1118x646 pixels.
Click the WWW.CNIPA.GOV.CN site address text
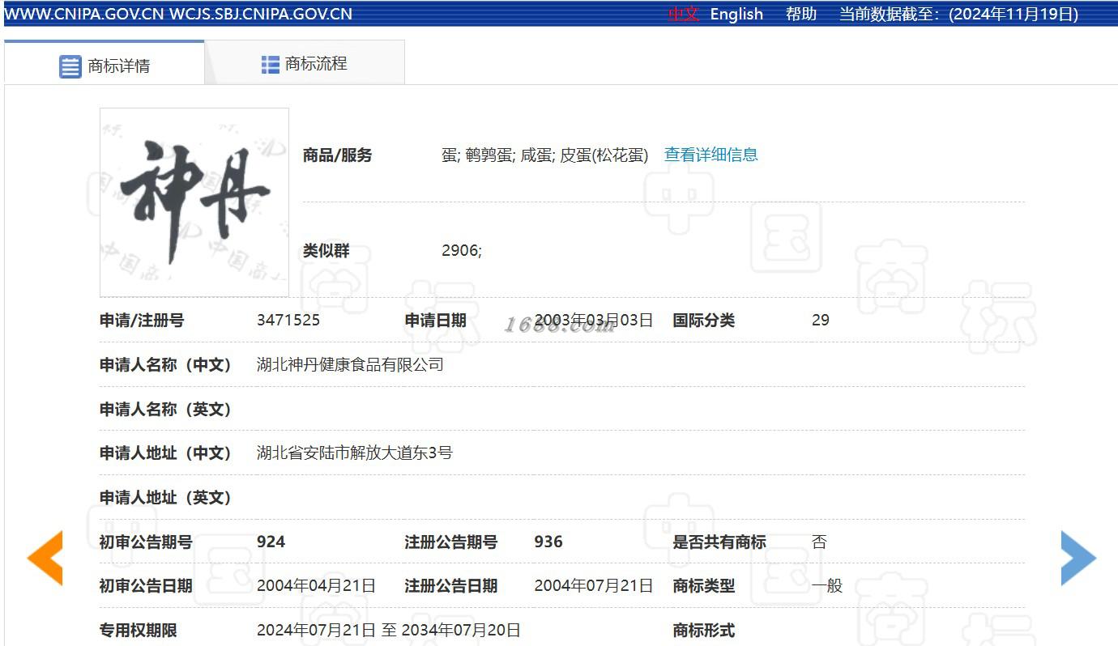pyautogui.click(x=84, y=14)
